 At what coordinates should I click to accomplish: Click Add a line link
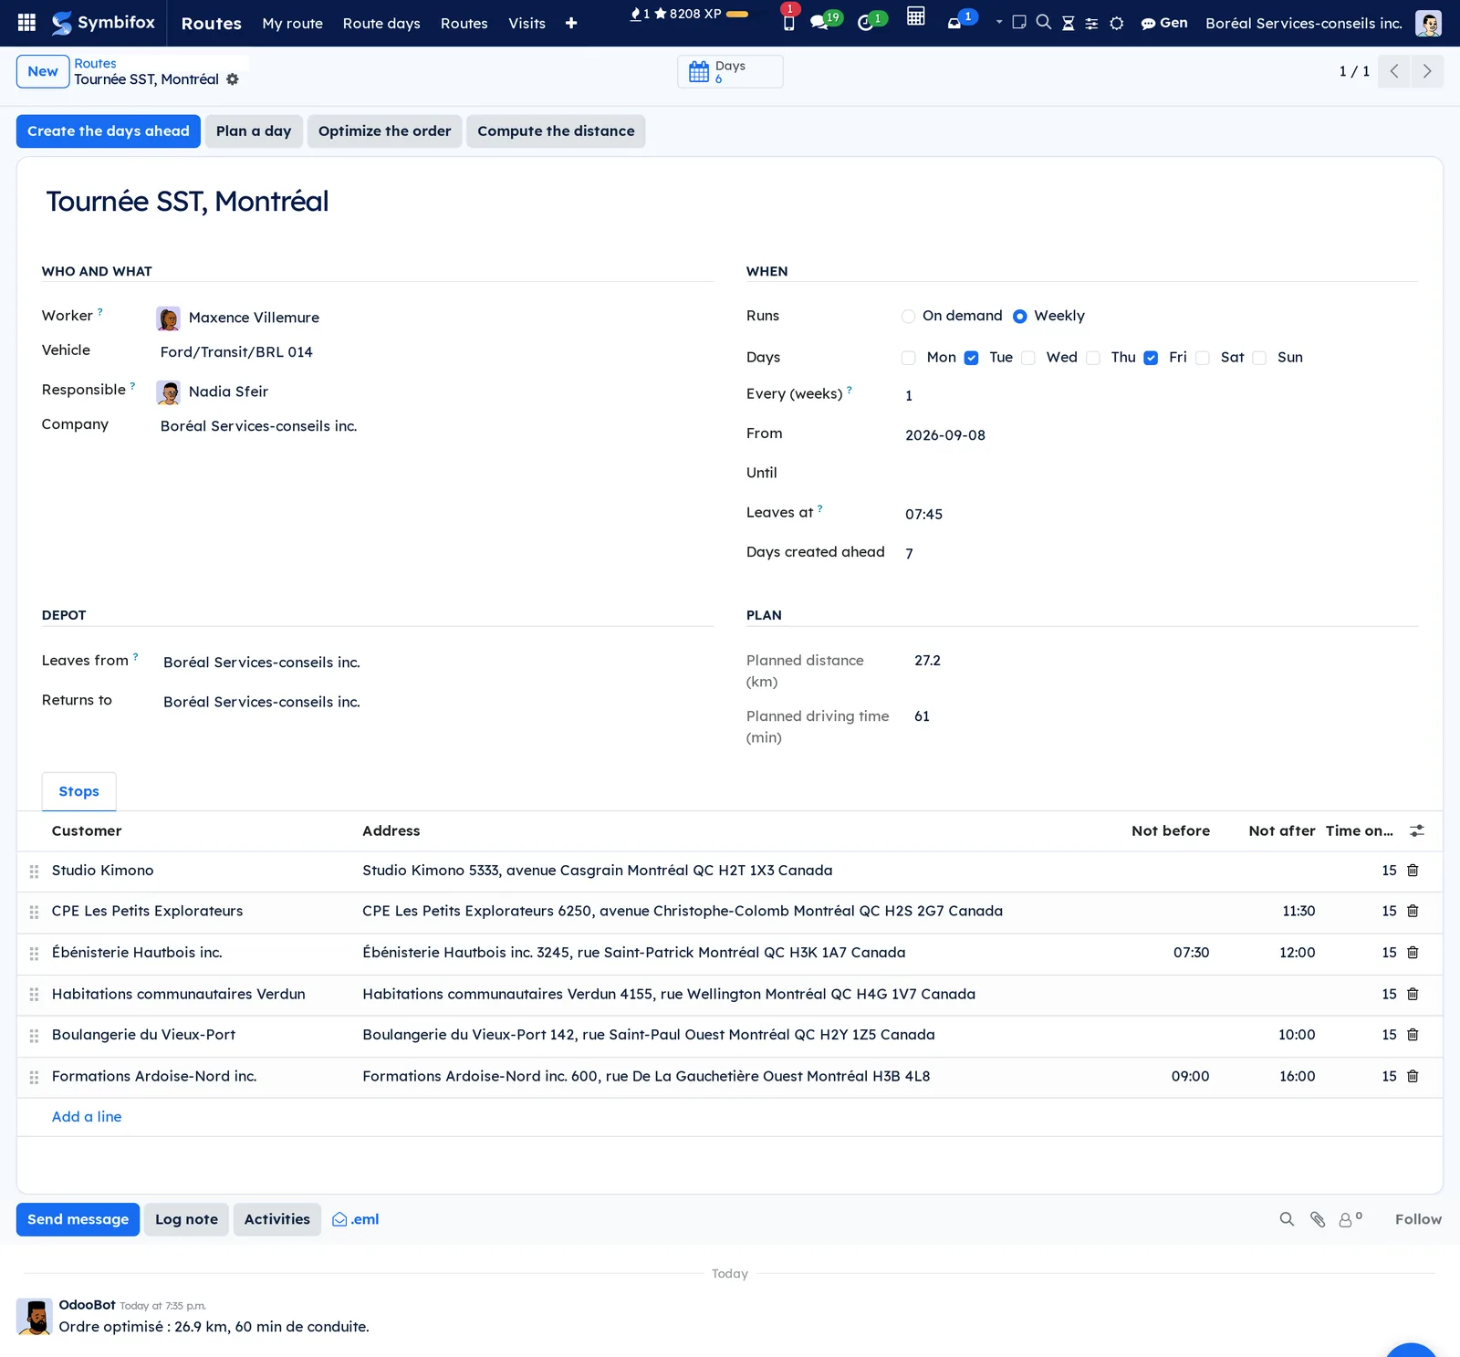point(87,1117)
